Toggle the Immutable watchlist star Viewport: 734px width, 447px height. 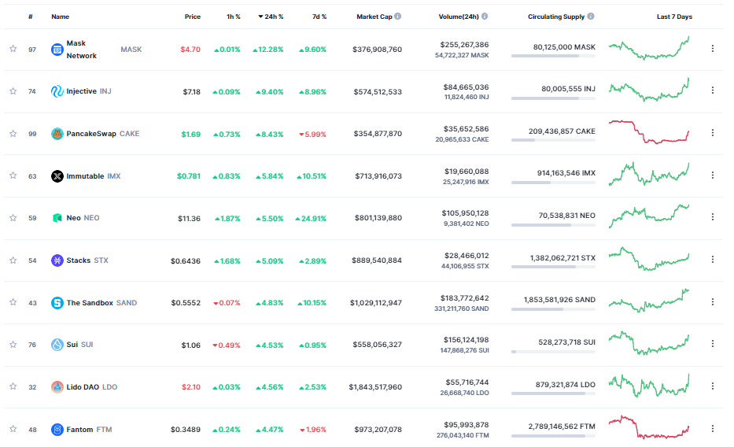(x=13, y=175)
